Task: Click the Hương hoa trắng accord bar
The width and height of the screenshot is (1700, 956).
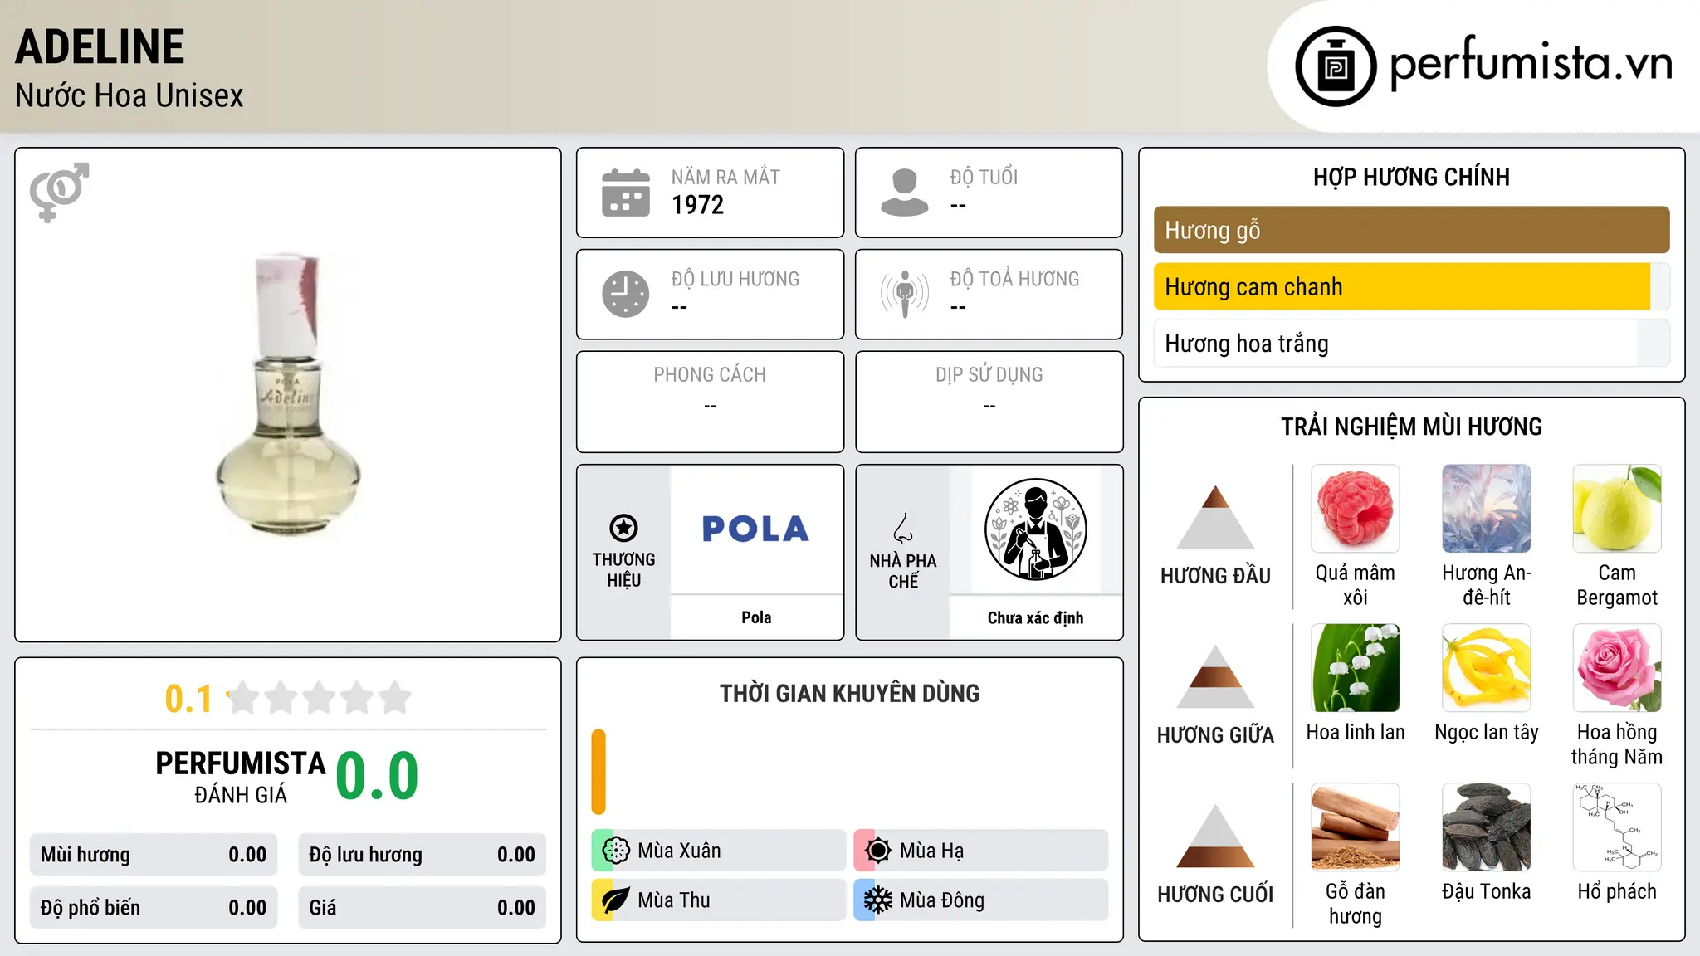Action: coord(1411,344)
